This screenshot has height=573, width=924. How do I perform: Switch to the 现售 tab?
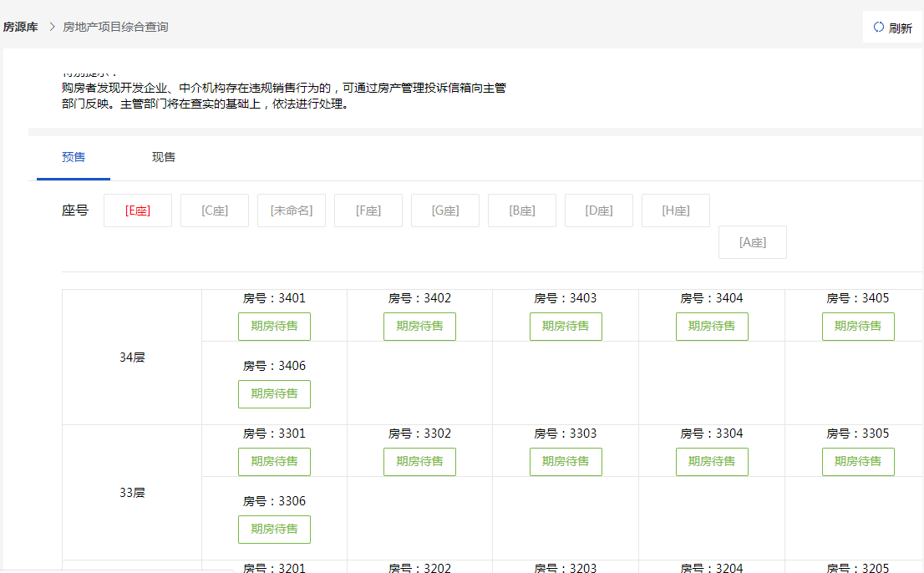[163, 157]
